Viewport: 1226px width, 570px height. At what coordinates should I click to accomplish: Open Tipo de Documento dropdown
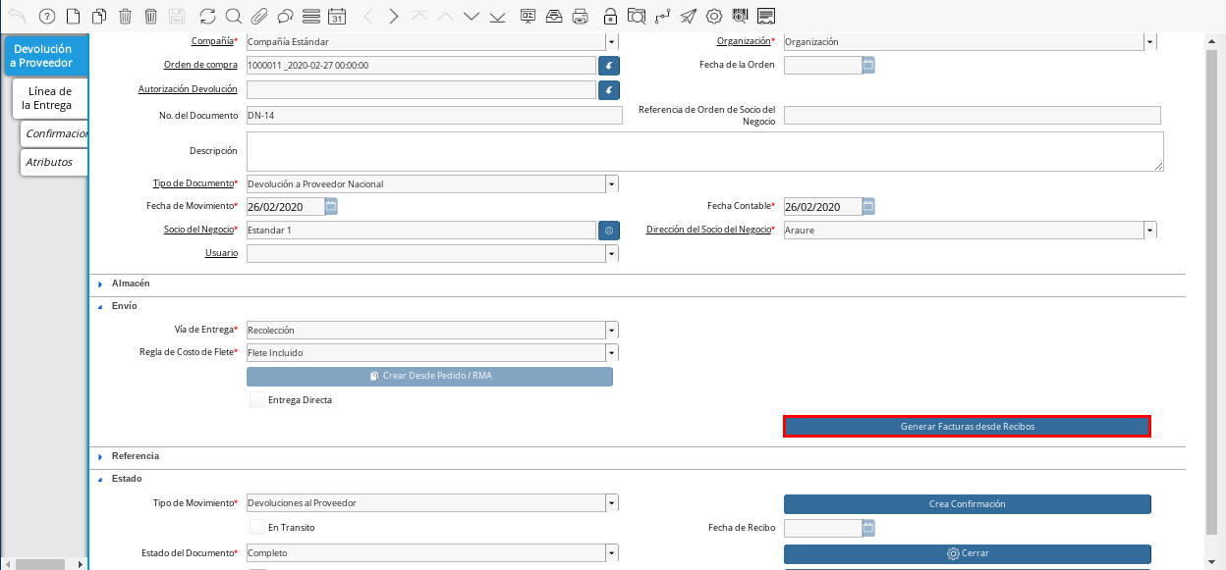[611, 184]
